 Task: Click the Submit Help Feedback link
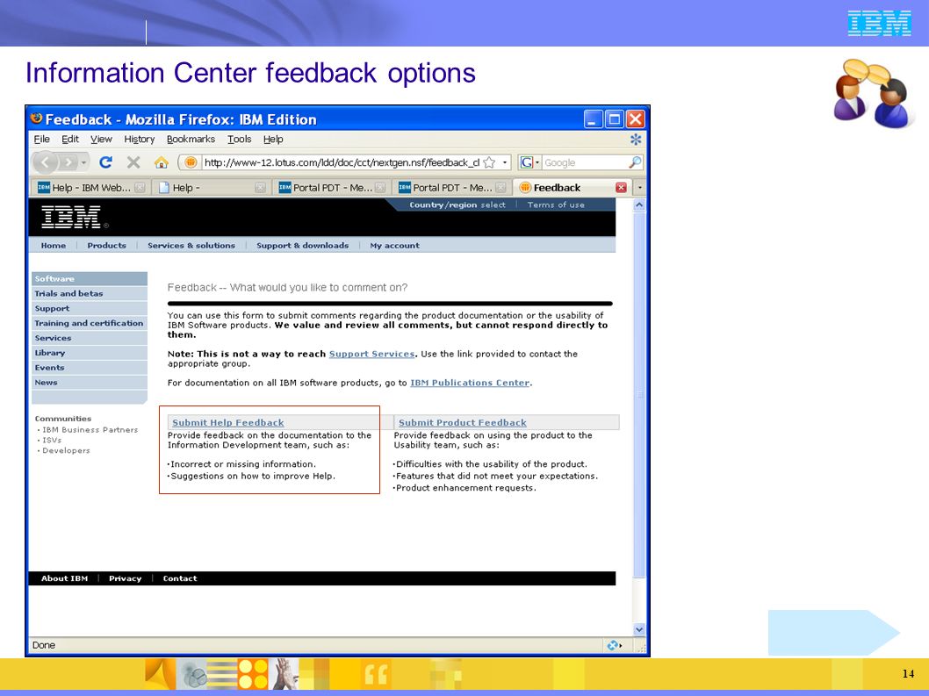(x=228, y=422)
